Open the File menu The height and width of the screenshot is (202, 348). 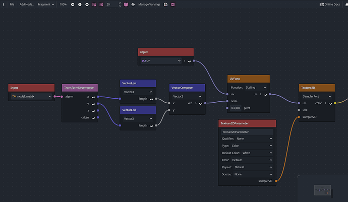click(12, 4)
